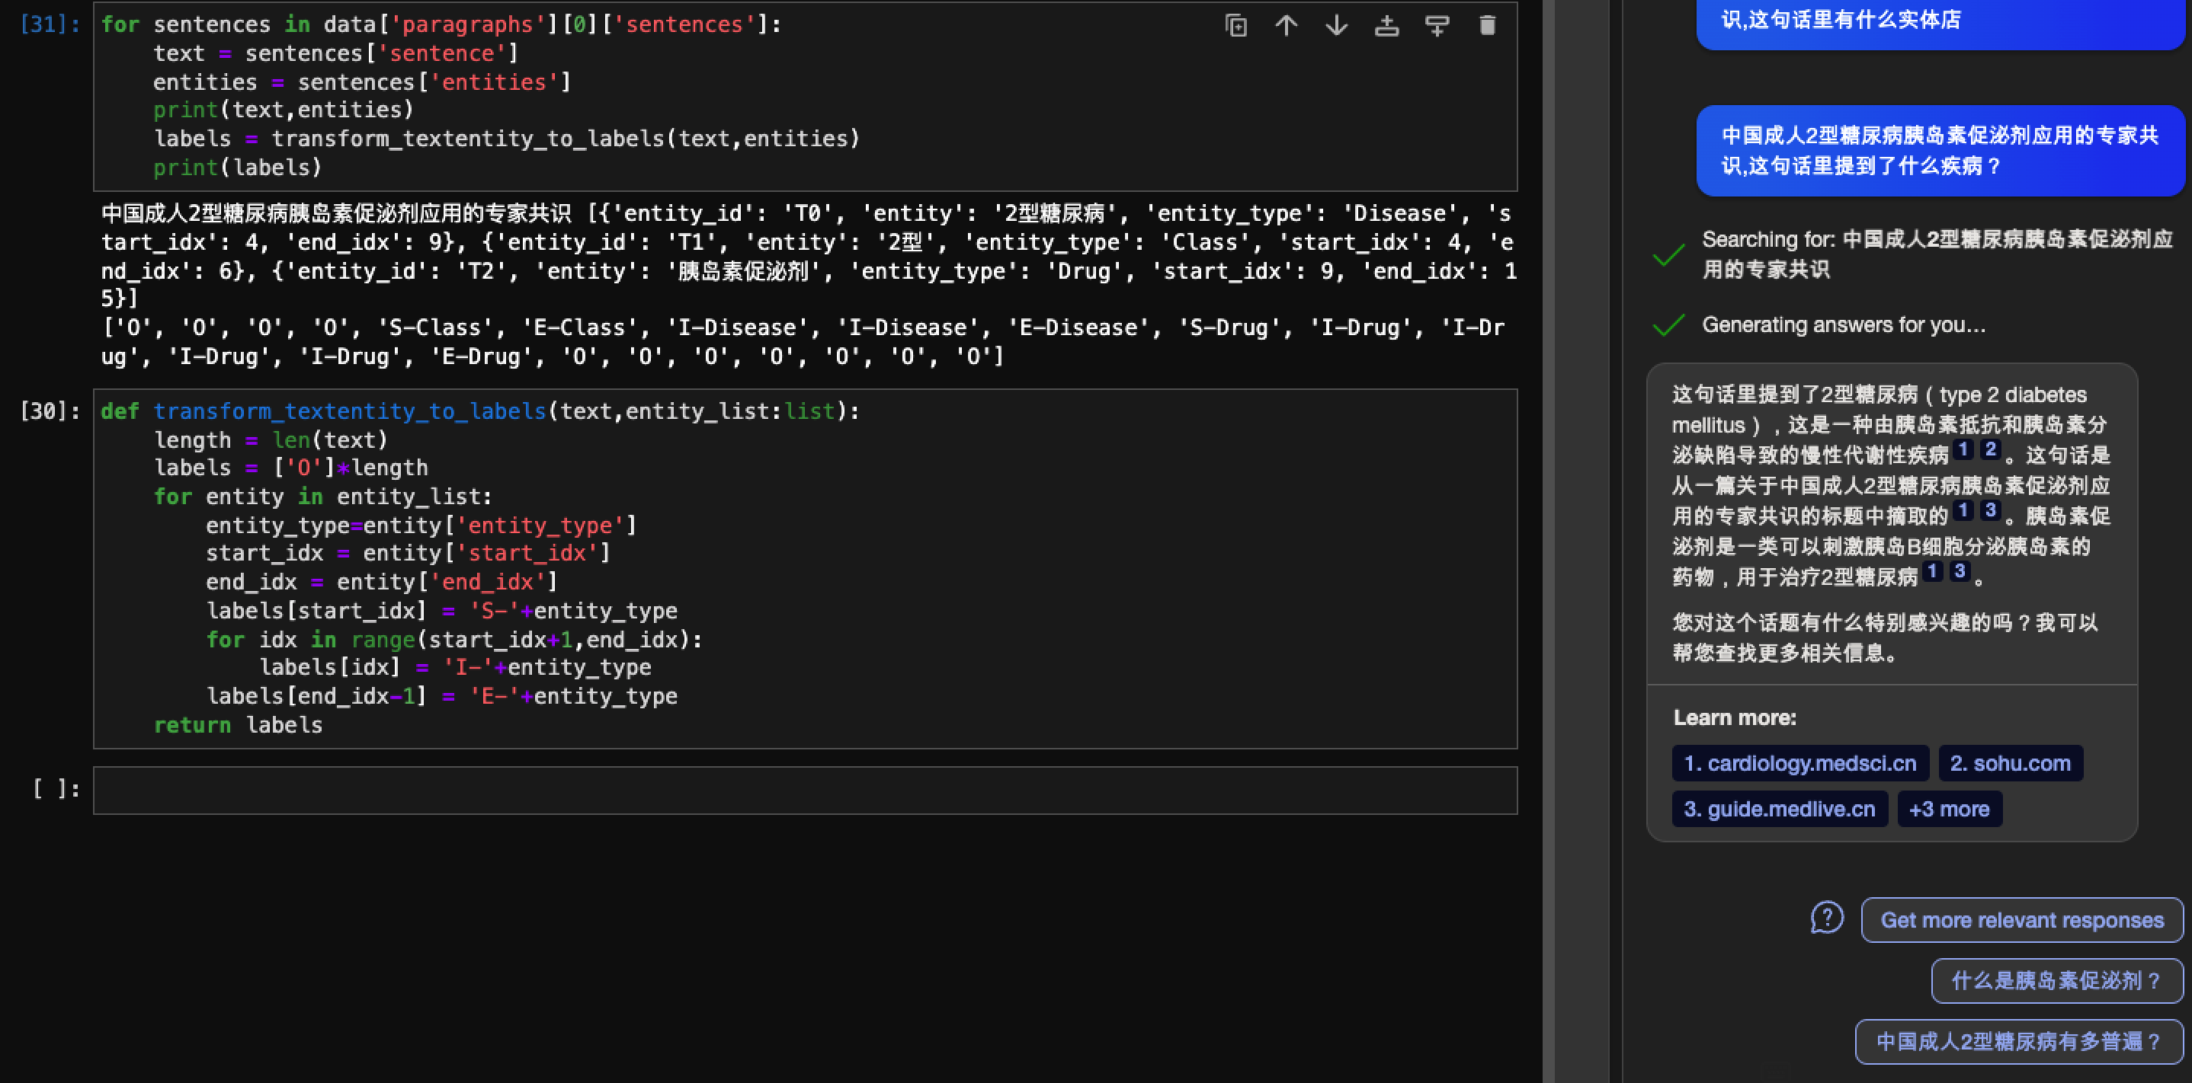Select suggestion '什么是胰岛素促泌剂？'

2056,980
